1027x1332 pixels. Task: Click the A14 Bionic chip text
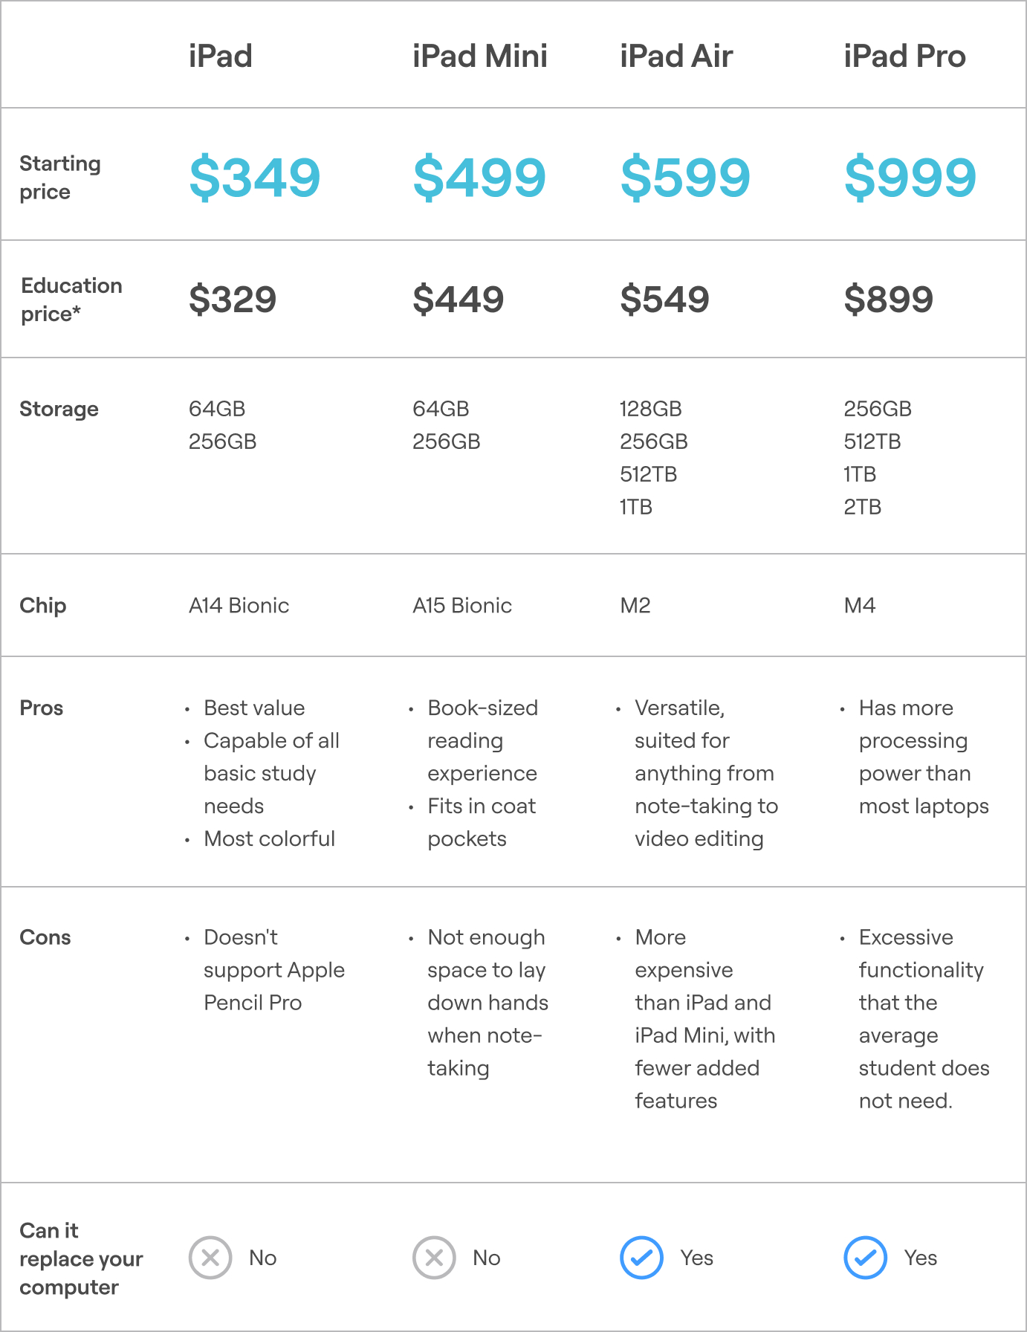coord(239,606)
